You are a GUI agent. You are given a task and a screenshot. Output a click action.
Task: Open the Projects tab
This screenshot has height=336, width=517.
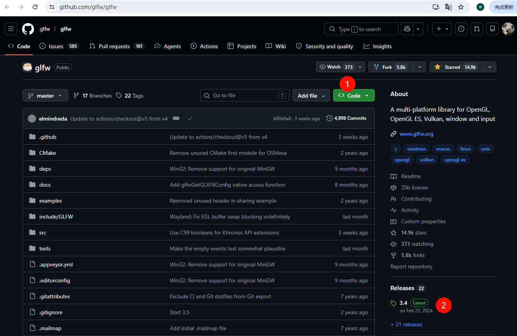point(242,46)
